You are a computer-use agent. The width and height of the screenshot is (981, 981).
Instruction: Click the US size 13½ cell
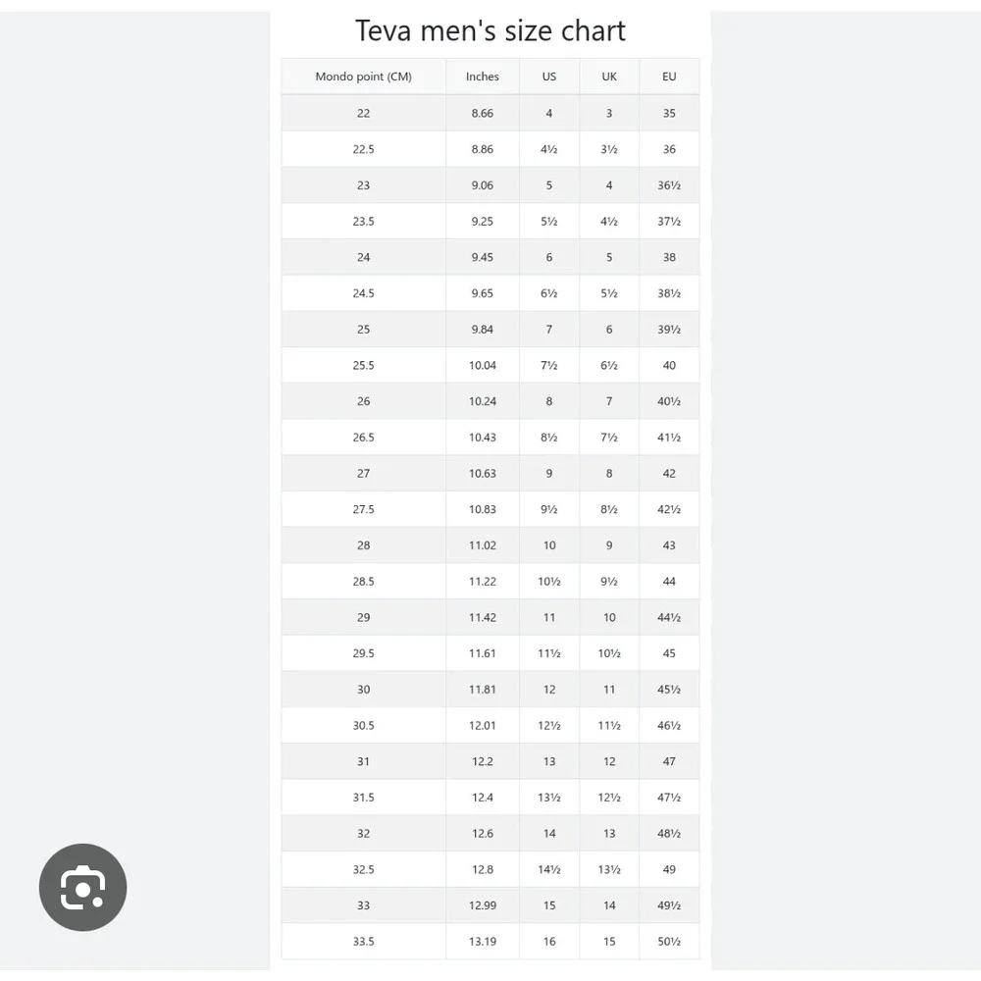pos(549,798)
